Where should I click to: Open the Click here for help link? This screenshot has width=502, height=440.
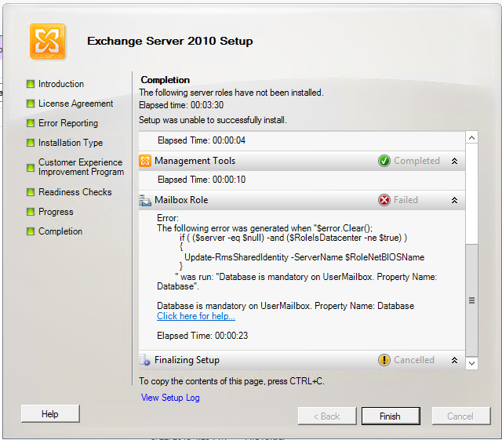point(196,316)
